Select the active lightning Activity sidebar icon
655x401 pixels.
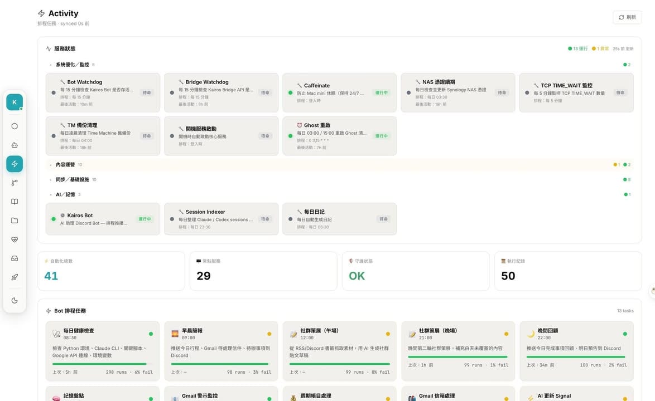click(15, 164)
